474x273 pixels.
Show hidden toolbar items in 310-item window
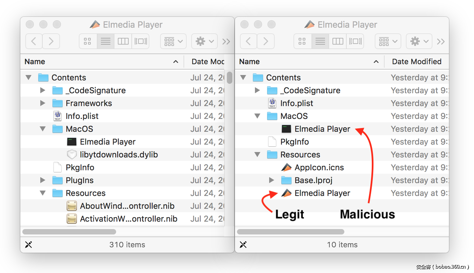pyautogui.click(x=226, y=42)
